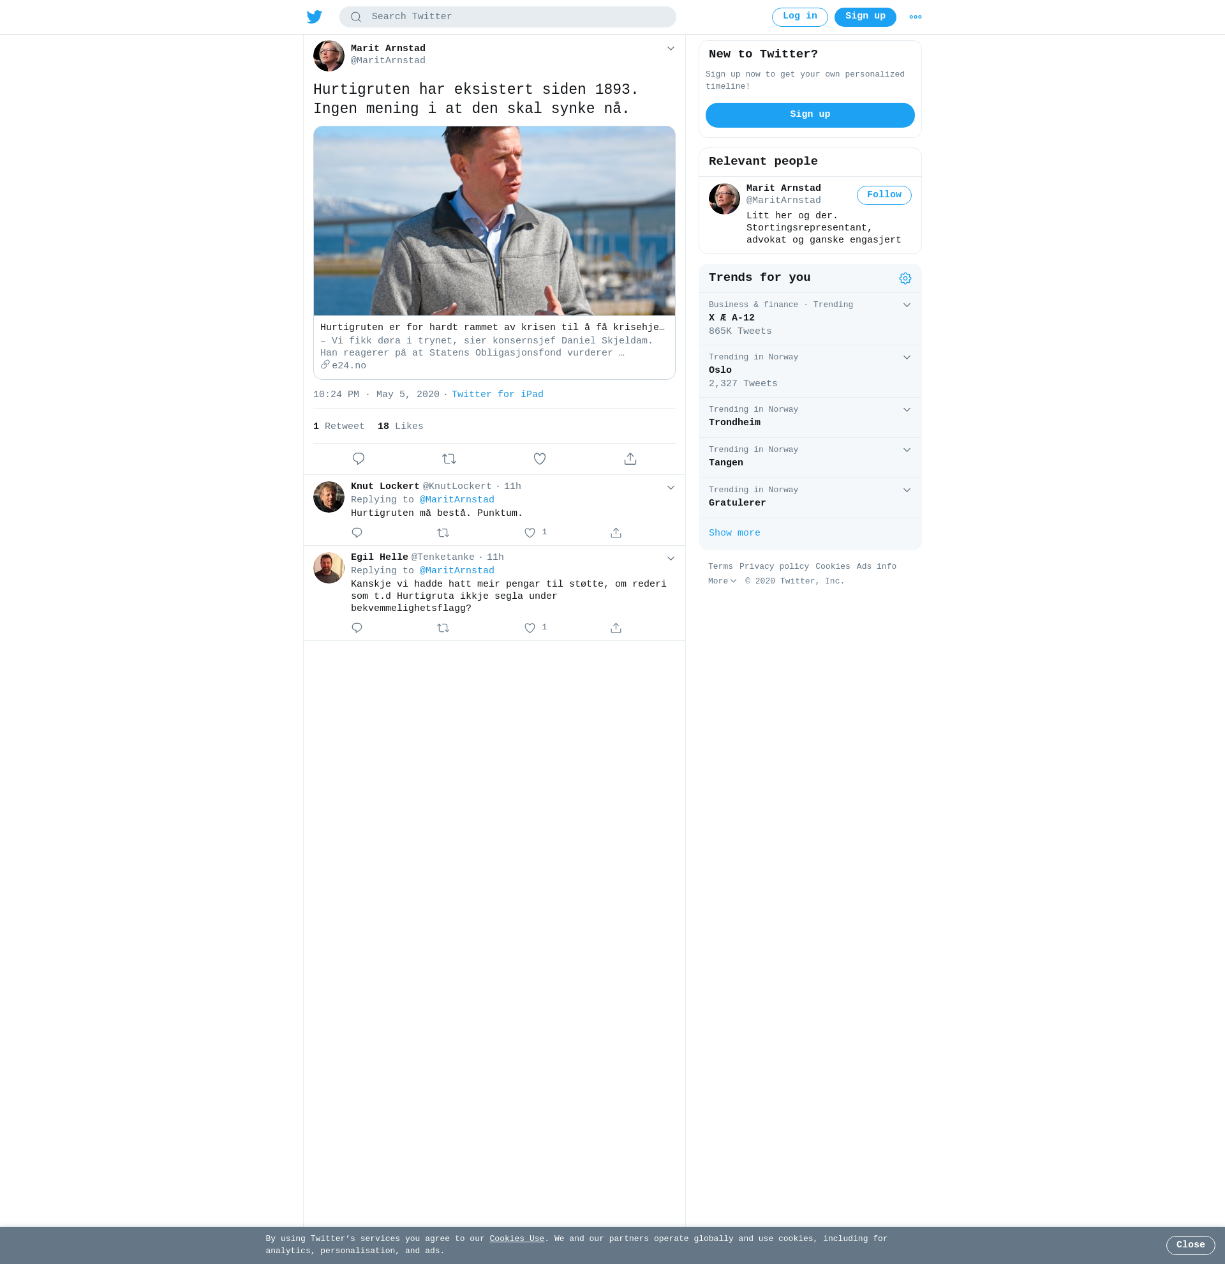Open chevron menu for Tangen trend
The height and width of the screenshot is (1264, 1225).
click(x=907, y=450)
